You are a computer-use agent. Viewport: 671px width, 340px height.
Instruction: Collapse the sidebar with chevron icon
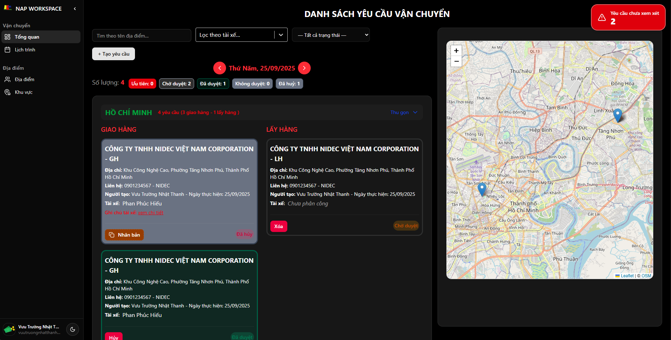coord(75,8)
